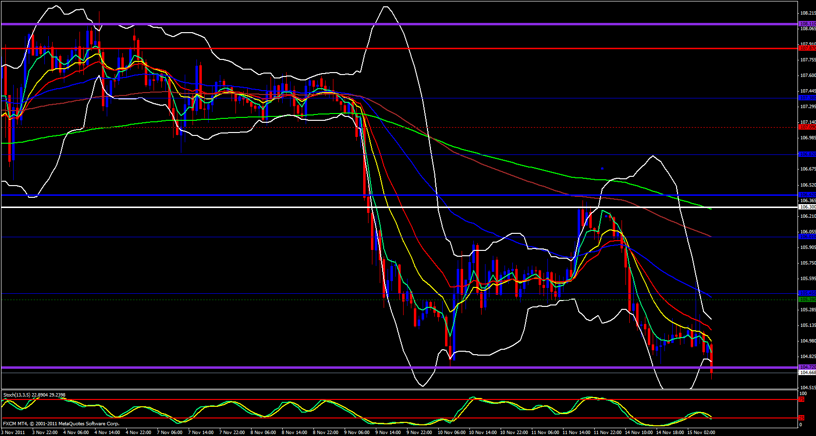
Task: Click the 11 Nov 14:00 time label
Action: [x=576, y=432]
